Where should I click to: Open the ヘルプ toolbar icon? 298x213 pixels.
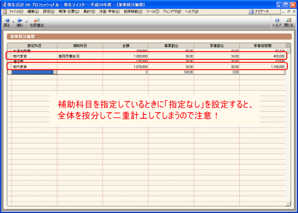(x=277, y=20)
